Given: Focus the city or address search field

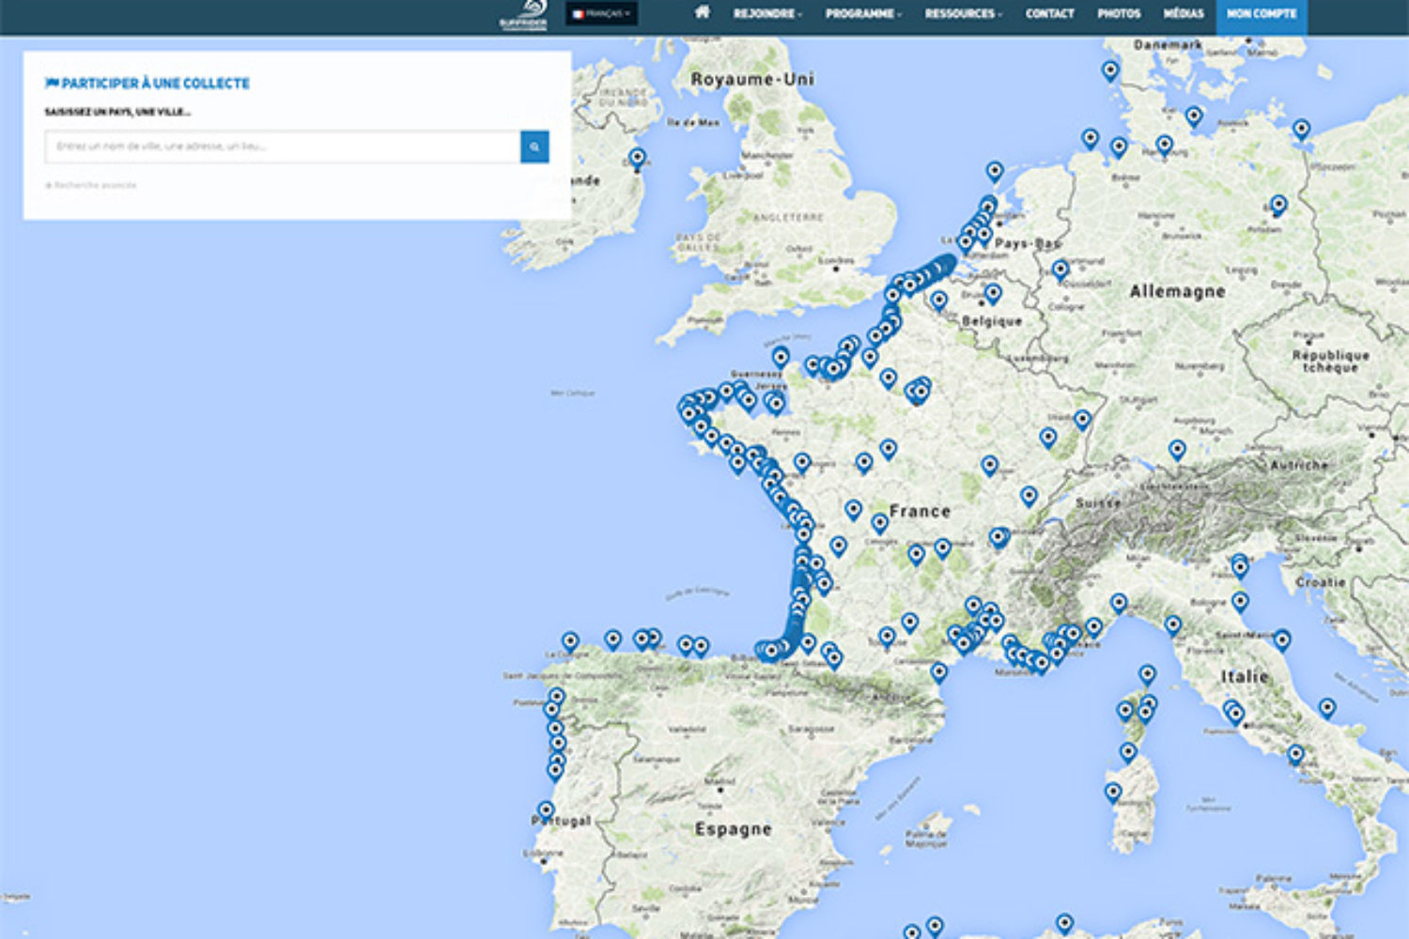Looking at the screenshot, I should (x=282, y=146).
